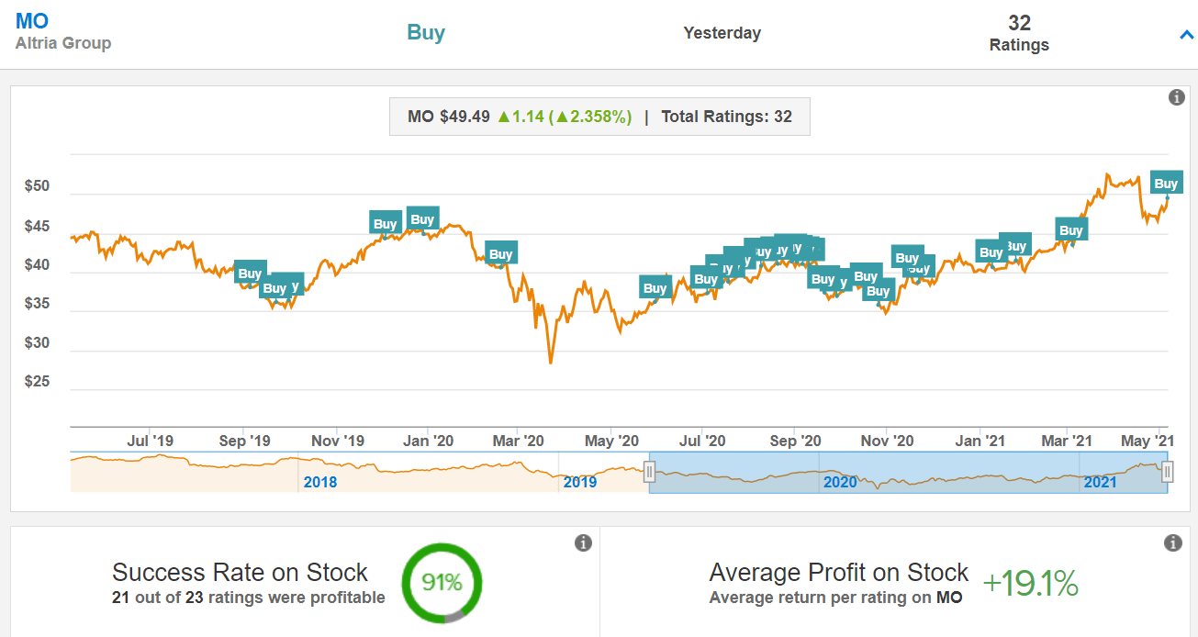
Task: Select the Altria Group company name
Action: click(63, 43)
